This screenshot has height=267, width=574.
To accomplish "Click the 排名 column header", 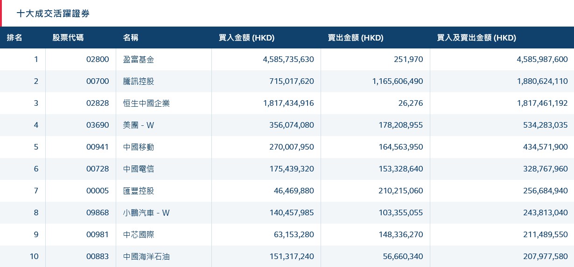I will 14,38.
